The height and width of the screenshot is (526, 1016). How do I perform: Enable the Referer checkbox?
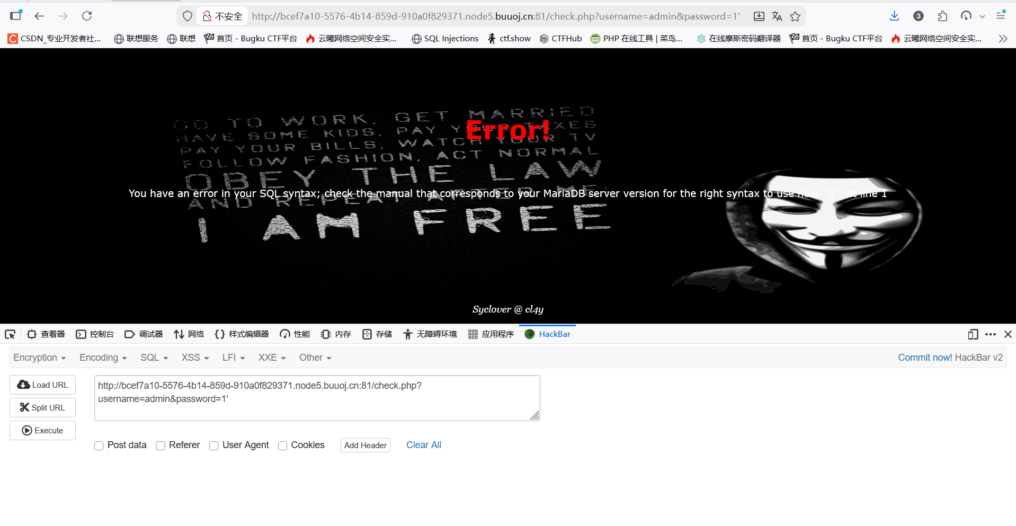(161, 445)
